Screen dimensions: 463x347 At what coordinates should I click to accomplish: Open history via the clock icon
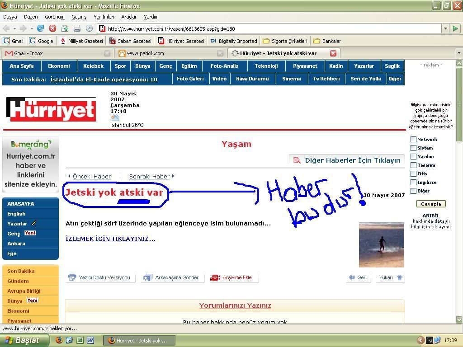click(x=89, y=28)
